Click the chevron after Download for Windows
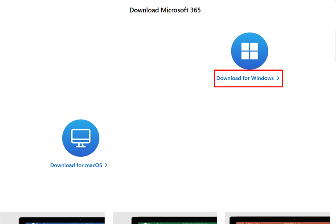336x224 pixels. tap(278, 78)
